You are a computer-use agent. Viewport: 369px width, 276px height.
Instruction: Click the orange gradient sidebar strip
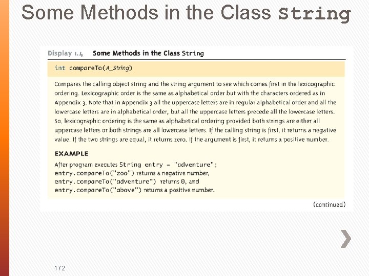pos(5,138)
